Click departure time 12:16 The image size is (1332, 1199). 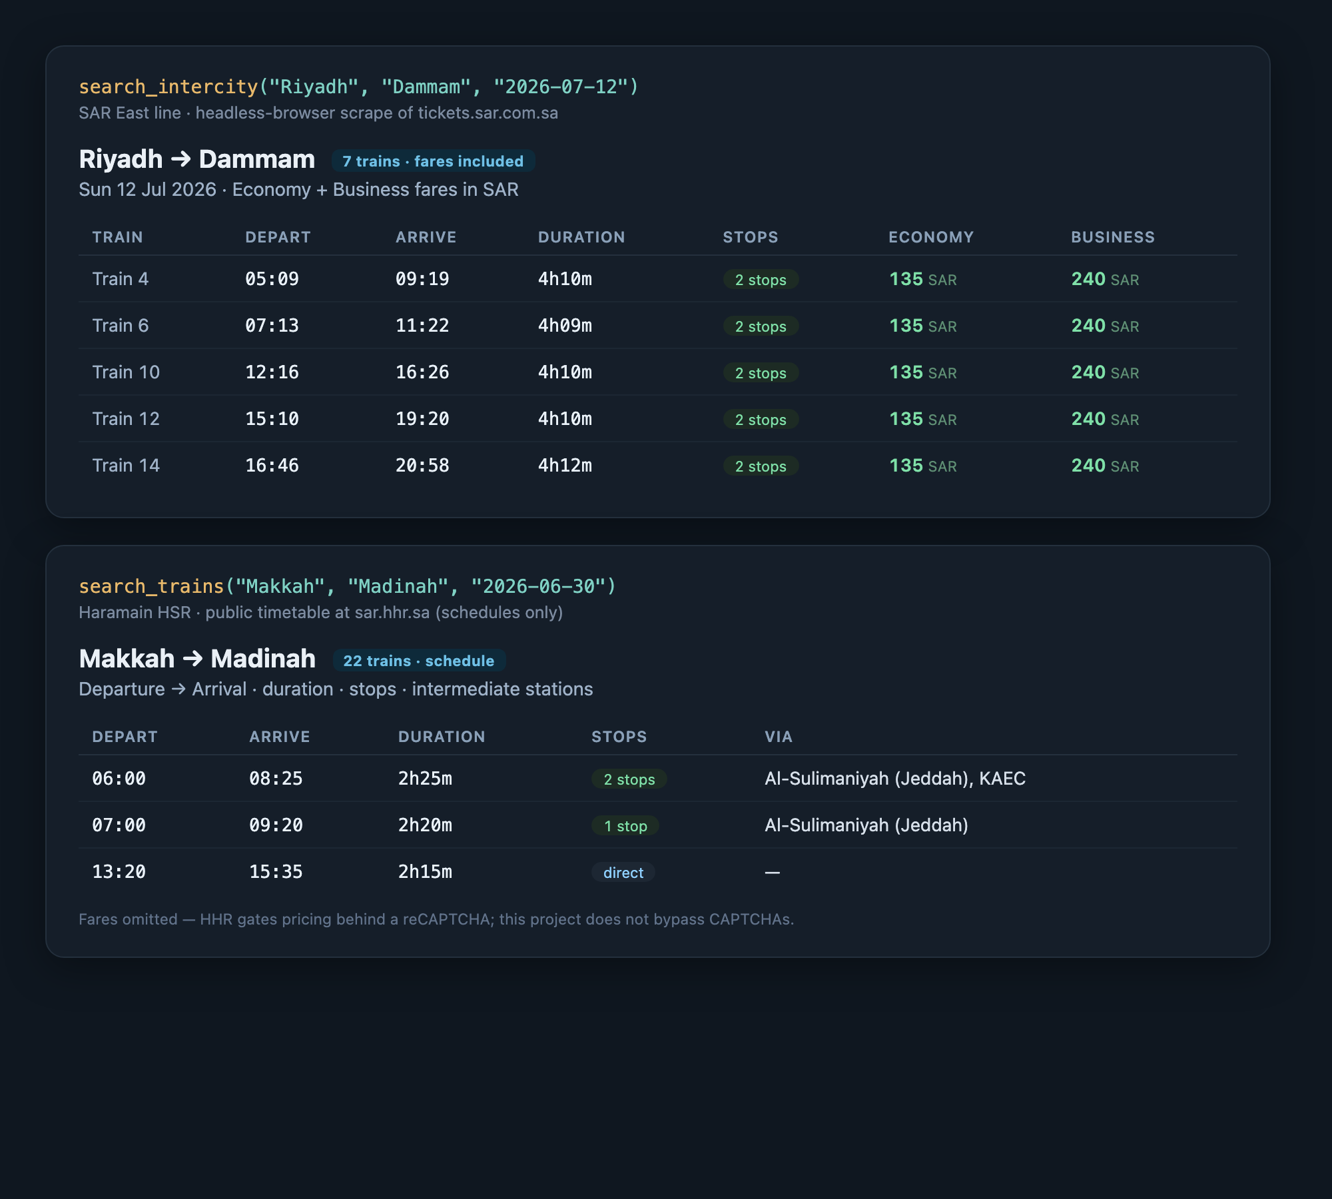(272, 372)
